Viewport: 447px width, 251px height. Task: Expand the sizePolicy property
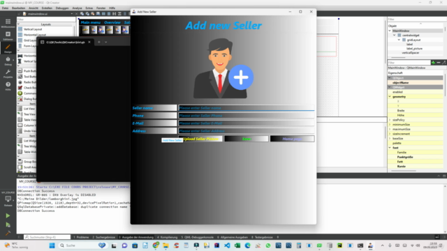(390, 120)
